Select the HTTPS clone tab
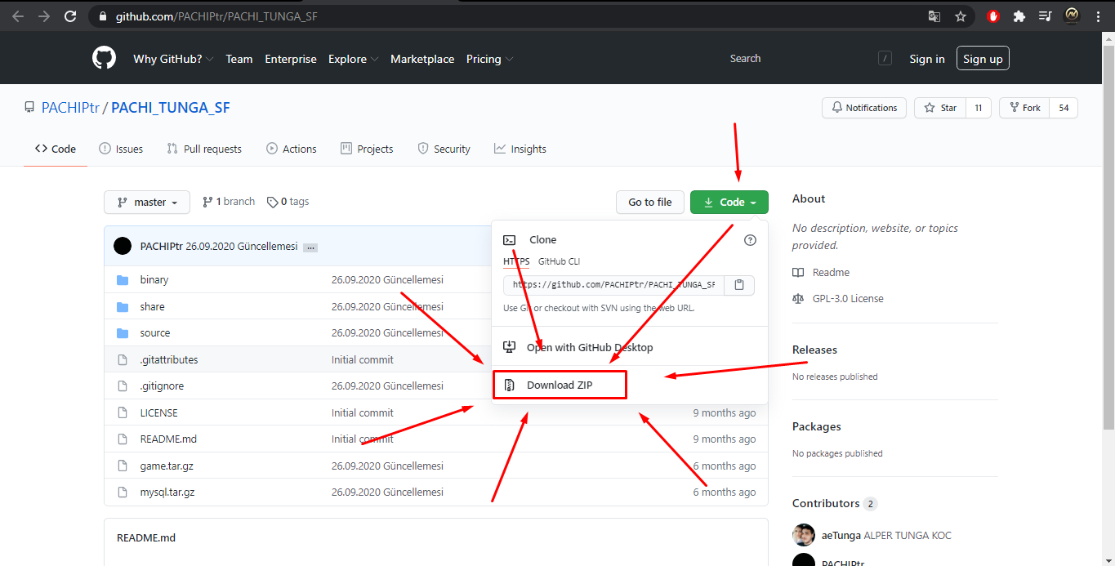 coord(516,261)
